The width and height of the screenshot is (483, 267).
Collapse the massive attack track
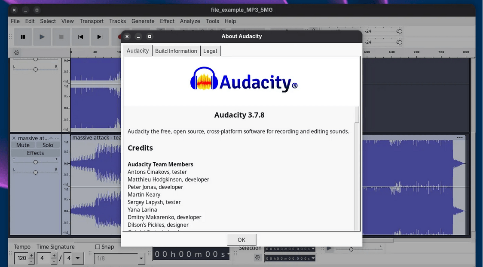pos(51,138)
